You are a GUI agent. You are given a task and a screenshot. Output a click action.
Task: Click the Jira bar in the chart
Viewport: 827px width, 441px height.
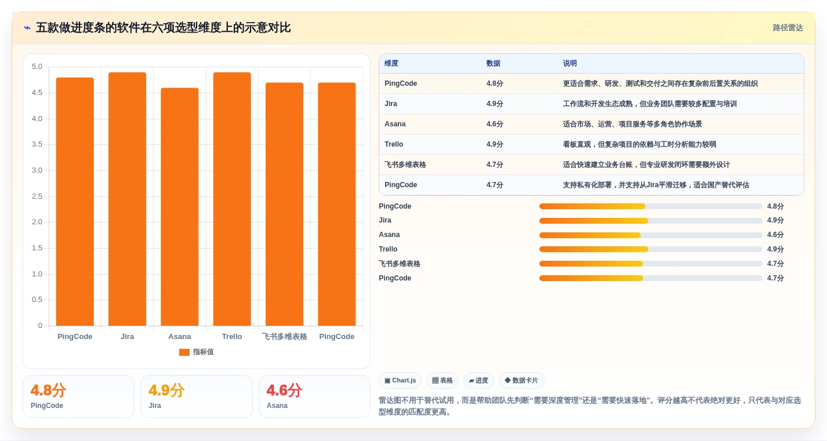[127, 199]
